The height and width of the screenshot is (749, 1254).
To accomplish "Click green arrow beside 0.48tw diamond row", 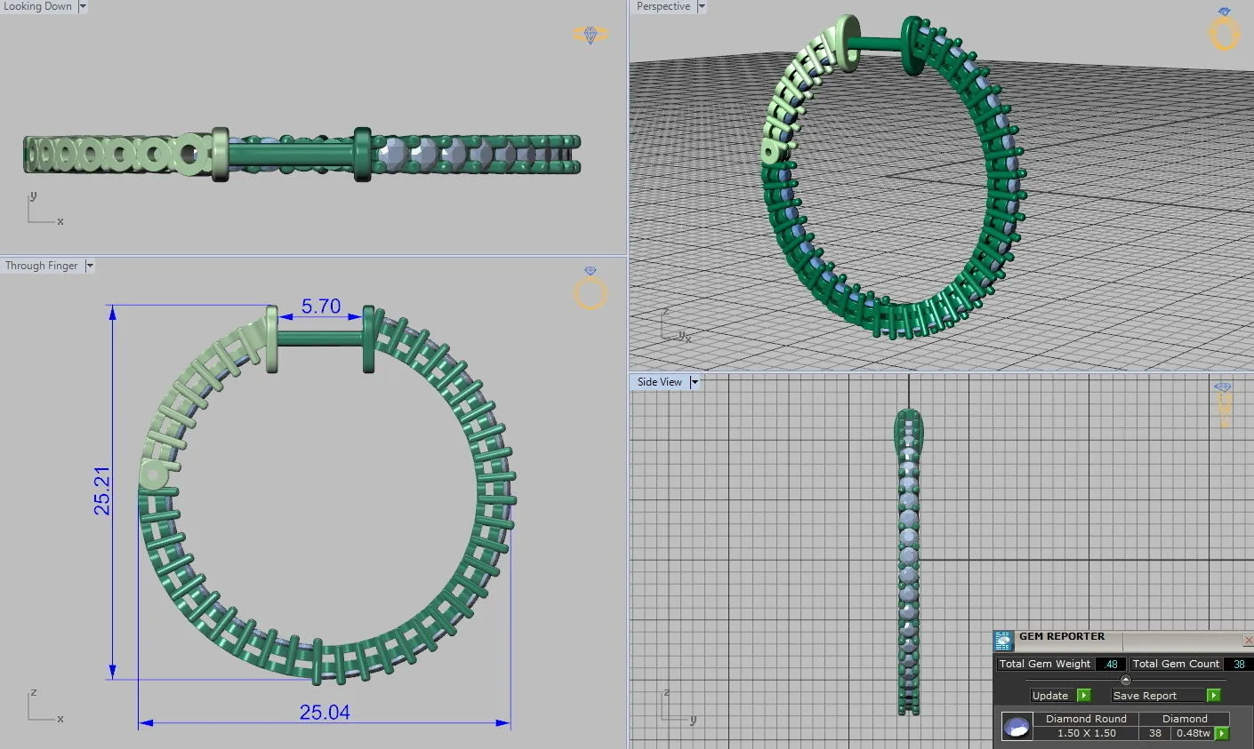I will [1222, 734].
